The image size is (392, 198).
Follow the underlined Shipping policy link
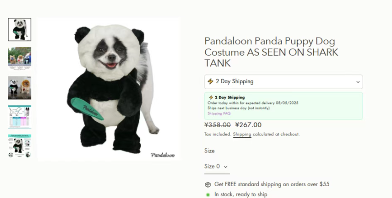click(242, 134)
